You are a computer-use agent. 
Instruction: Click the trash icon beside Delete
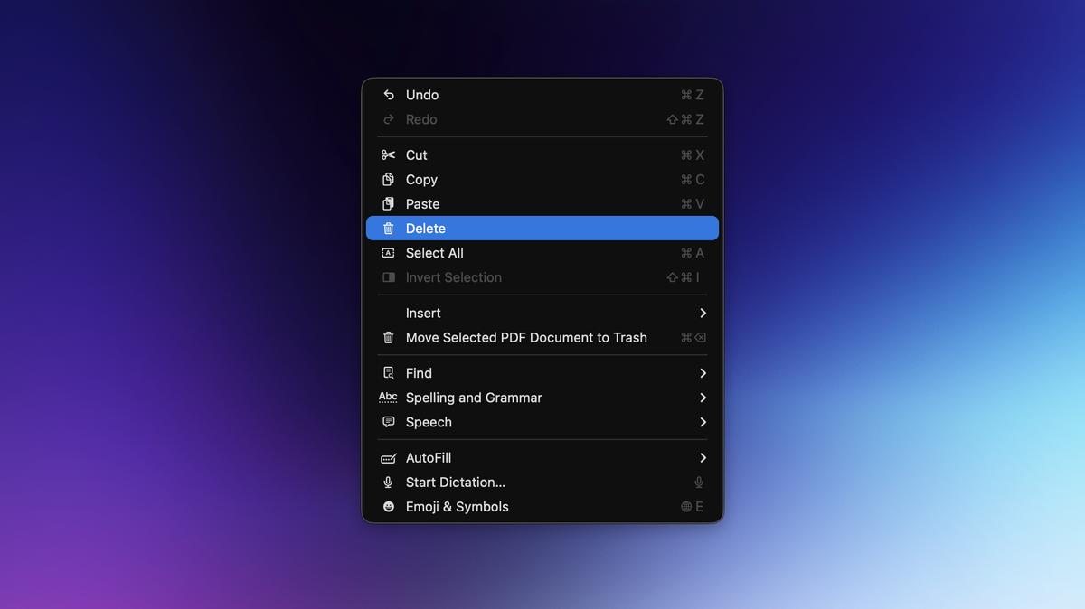pos(389,229)
